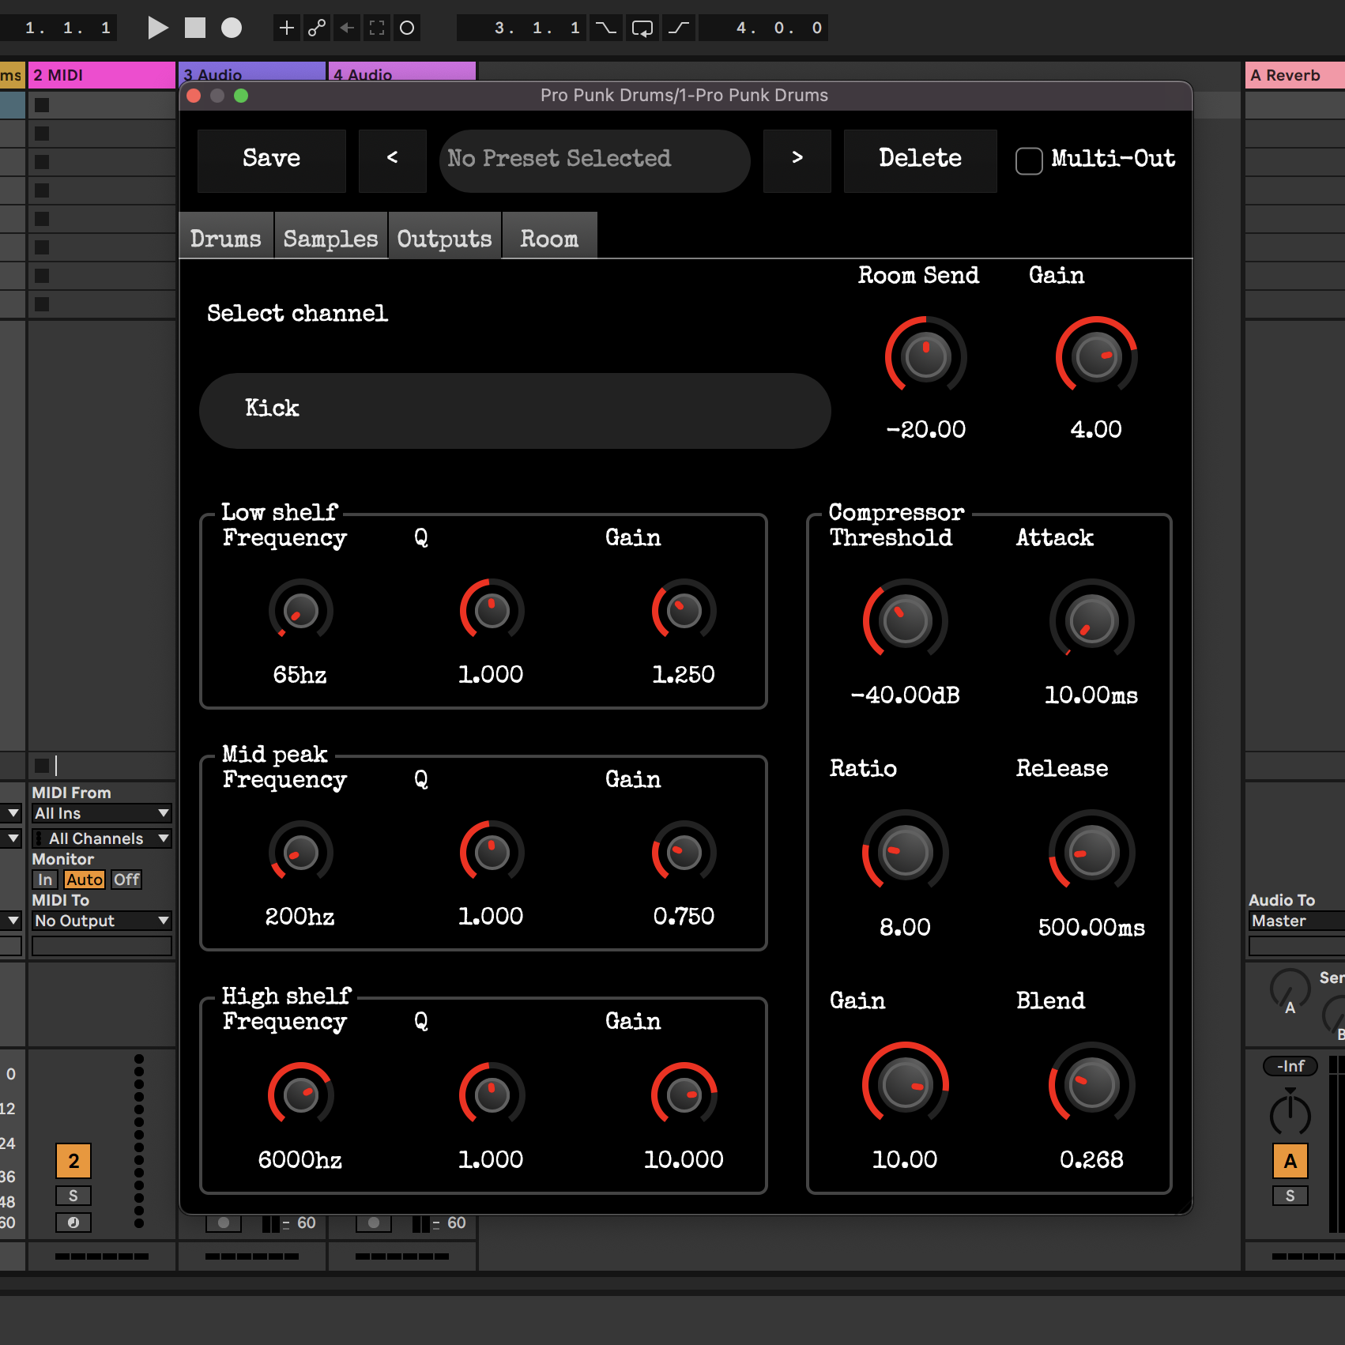Solo the A Reverb return track

[1290, 1196]
